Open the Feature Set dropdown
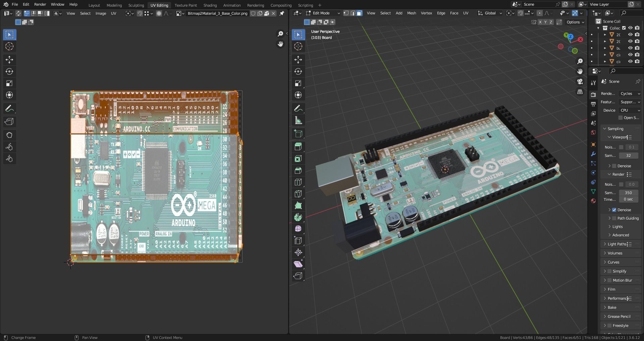 click(630, 102)
